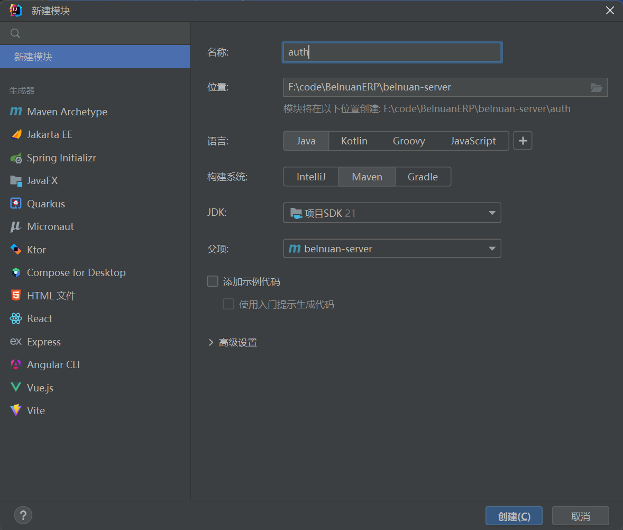Select Jakarta EE generator entry
The image size is (623, 530).
tap(95, 135)
